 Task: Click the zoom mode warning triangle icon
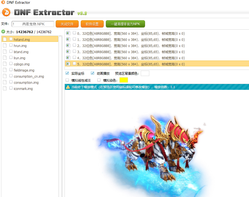68,87
